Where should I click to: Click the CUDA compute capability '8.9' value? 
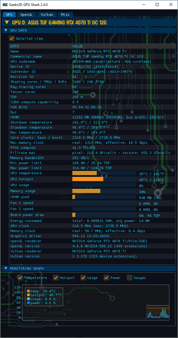(x=76, y=102)
